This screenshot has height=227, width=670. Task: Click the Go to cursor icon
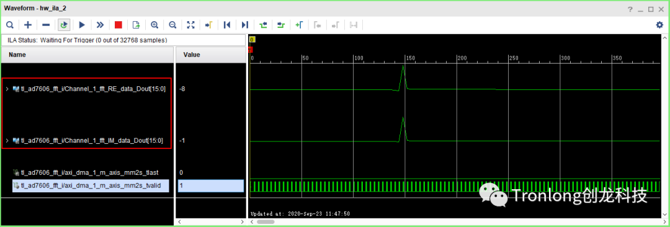point(208,25)
